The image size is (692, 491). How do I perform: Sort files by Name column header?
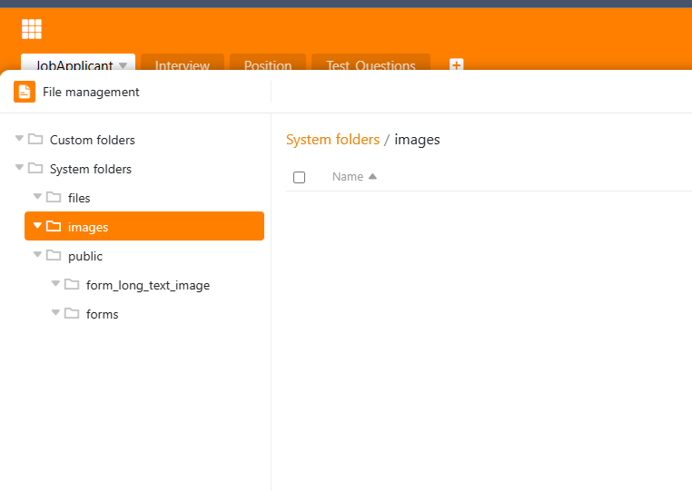click(x=348, y=177)
